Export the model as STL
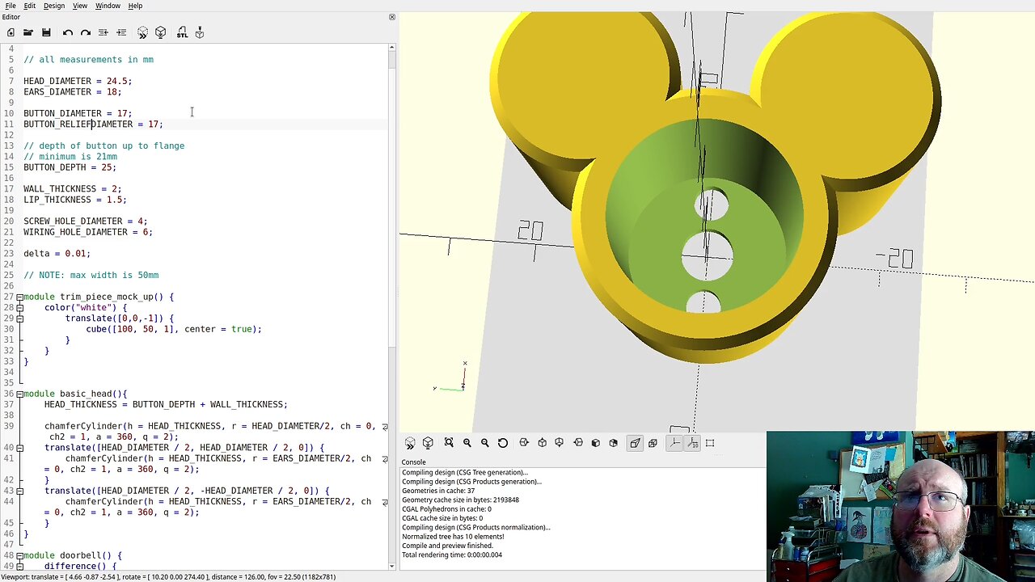 [182, 32]
